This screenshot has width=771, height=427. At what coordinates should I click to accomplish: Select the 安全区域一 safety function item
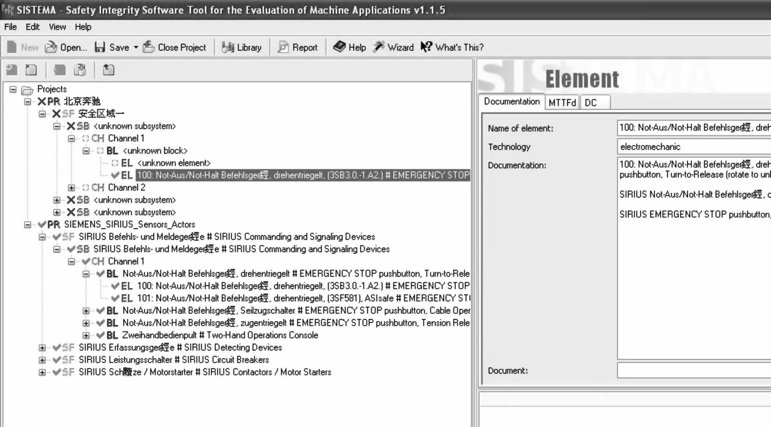point(101,114)
